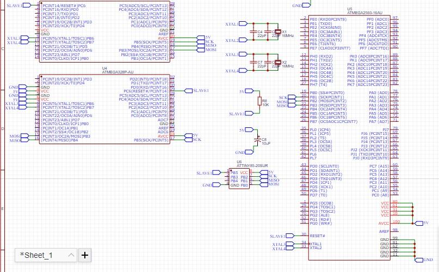Click pin text PC6(RESET#/PCINT14) on U4

pos(146,91)
